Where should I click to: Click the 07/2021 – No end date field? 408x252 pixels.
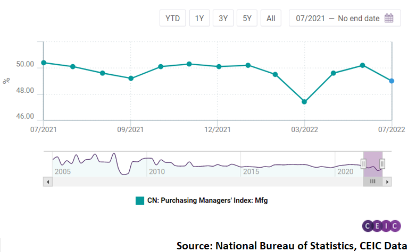(x=345, y=18)
